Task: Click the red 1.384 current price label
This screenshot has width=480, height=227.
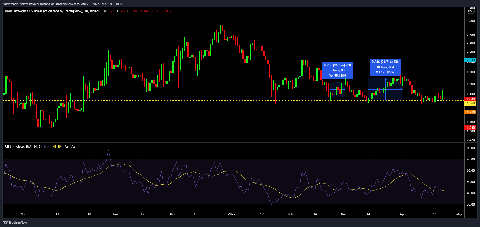Action: (x=471, y=99)
